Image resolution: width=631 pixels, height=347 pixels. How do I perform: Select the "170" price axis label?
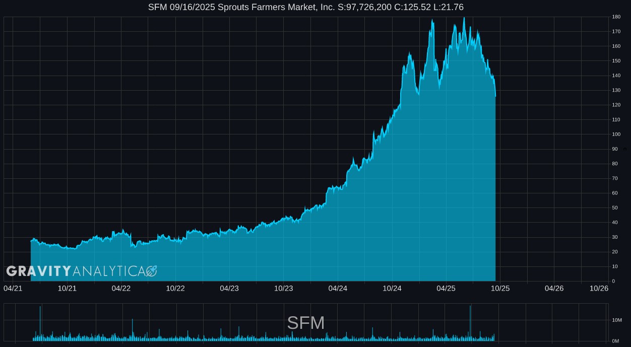point(616,32)
